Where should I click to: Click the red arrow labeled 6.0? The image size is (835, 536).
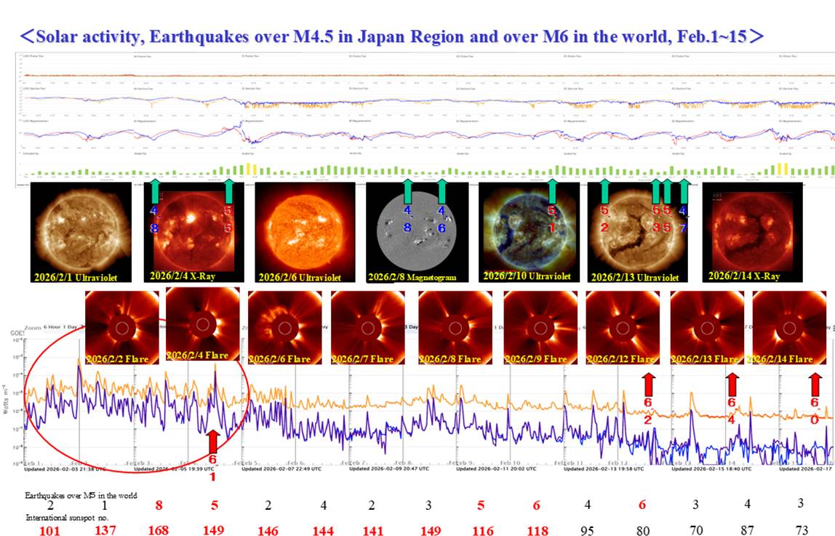[815, 384]
